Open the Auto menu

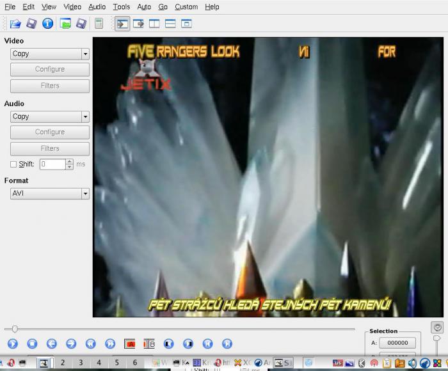pos(144,7)
